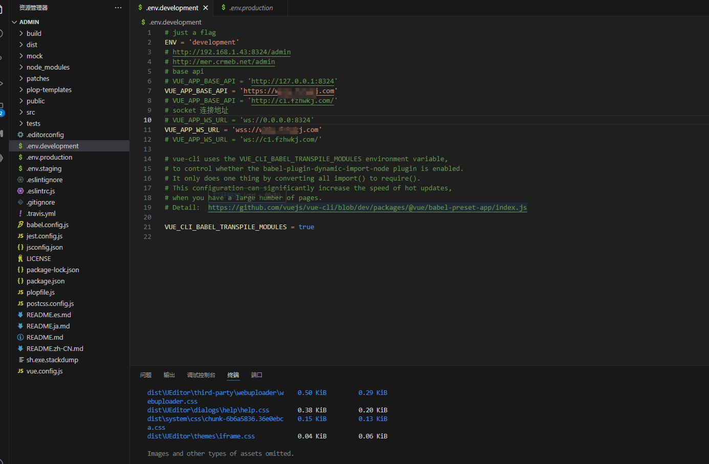Click the LICENSE ribbon icon
Screen dimensions: 709x464
tap(20, 258)
